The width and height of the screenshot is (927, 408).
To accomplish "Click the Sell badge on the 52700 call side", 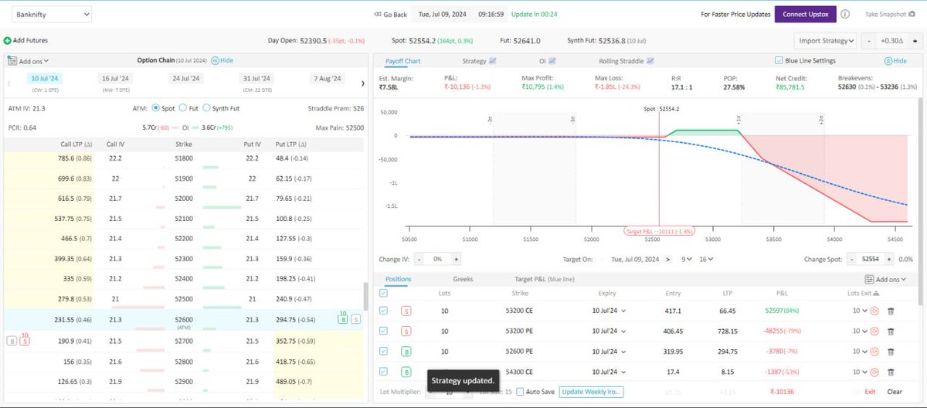I will [24, 340].
